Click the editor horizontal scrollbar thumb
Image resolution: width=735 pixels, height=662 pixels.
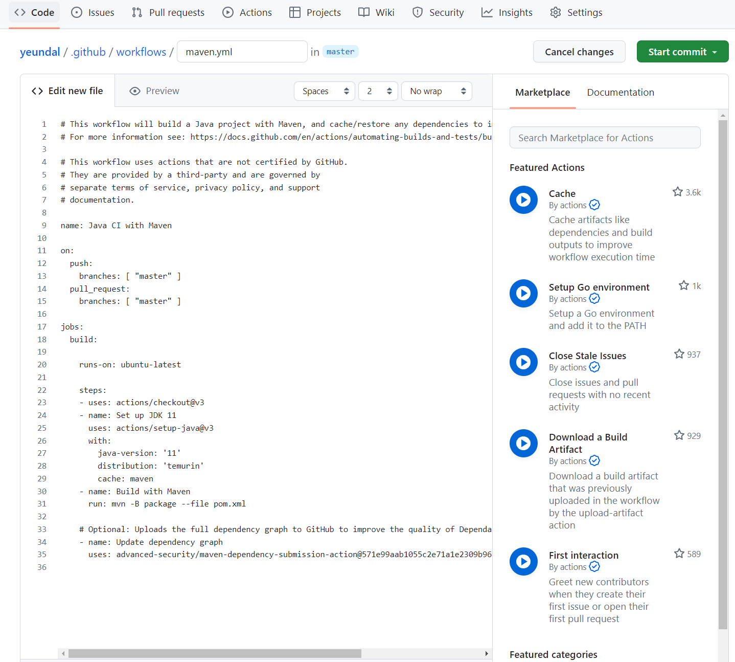click(x=215, y=653)
